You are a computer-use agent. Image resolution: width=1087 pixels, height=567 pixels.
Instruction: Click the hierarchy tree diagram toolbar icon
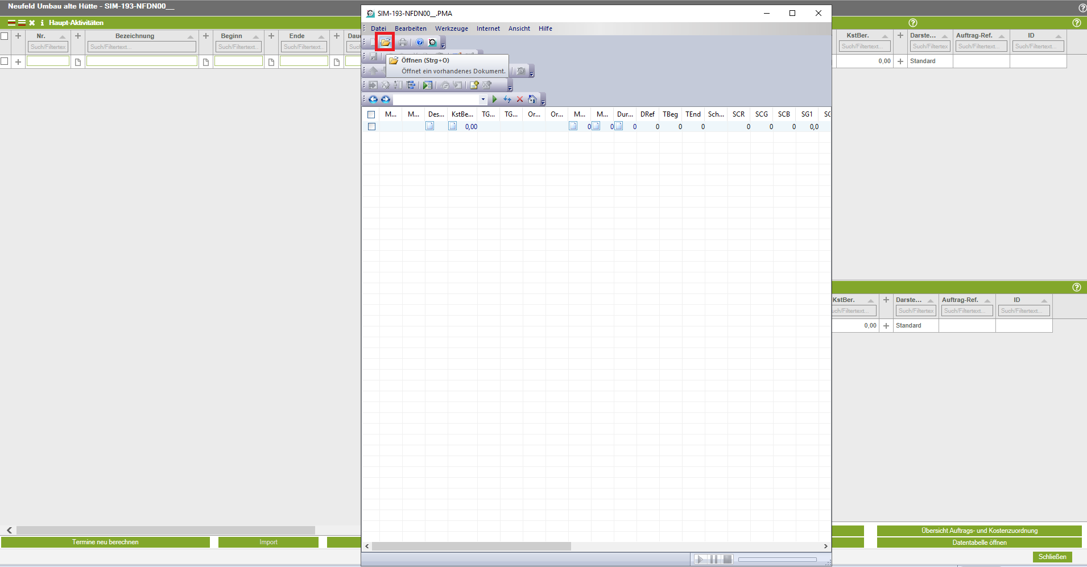(x=411, y=85)
